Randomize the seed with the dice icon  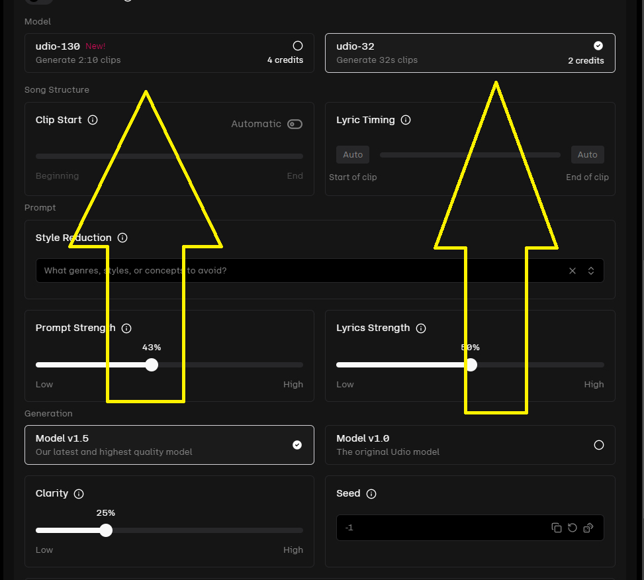pos(588,528)
